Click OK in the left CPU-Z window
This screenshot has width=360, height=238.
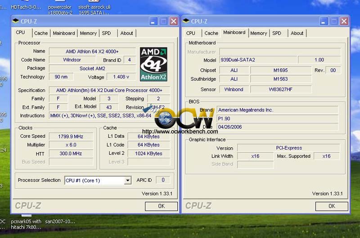point(161,206)
